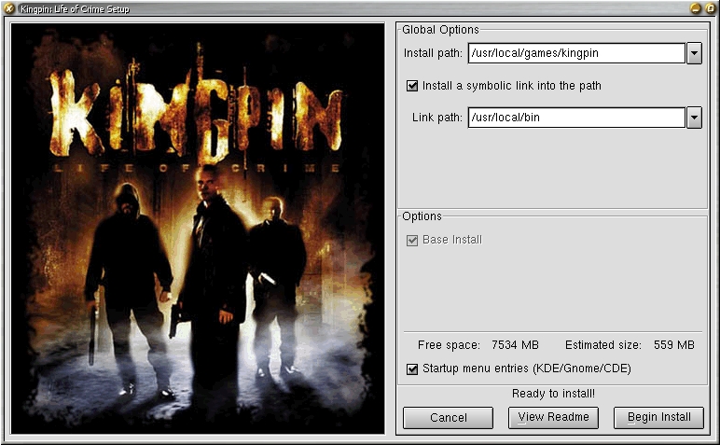
Task: Open the Install path dropdown arrow
Action: pyautogui.click(x=694, y=53)
